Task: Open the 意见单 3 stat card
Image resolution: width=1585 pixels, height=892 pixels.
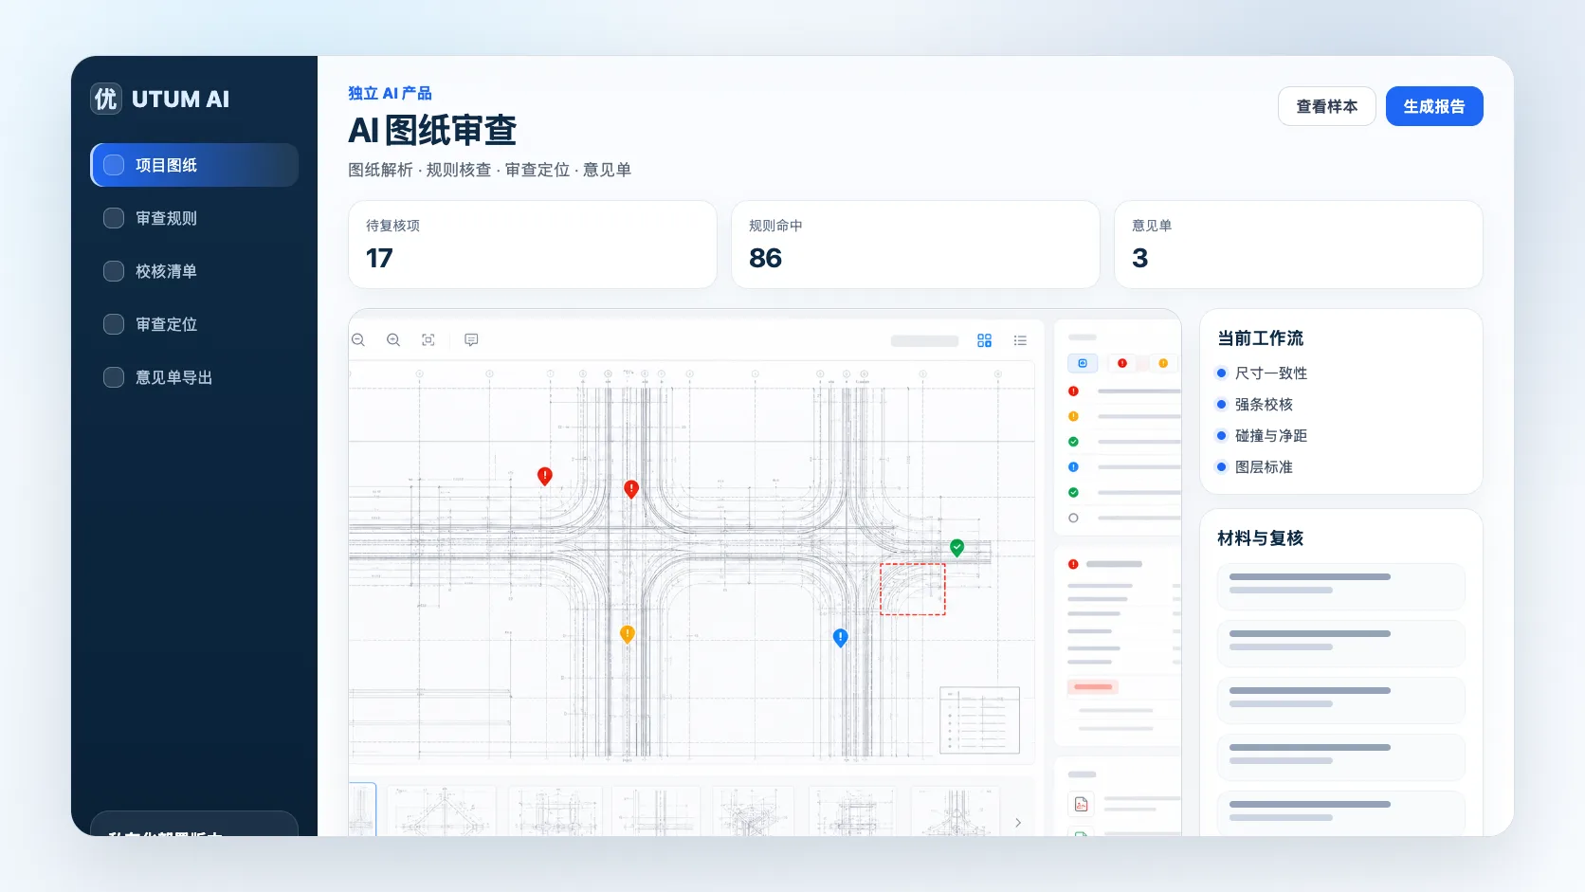Action: (x=1299, y=245)
